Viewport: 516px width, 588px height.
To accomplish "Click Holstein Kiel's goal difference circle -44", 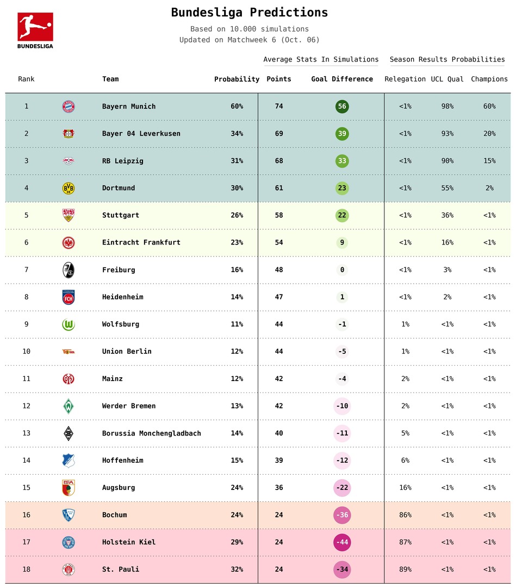I will tap(342, 542).
